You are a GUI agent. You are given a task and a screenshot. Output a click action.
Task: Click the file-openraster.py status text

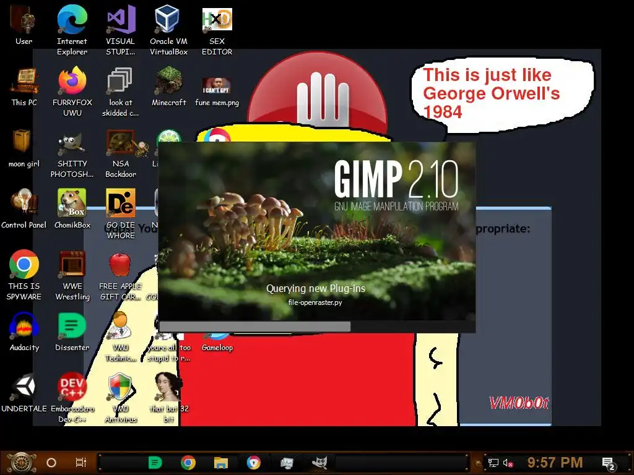pos(315,302)
